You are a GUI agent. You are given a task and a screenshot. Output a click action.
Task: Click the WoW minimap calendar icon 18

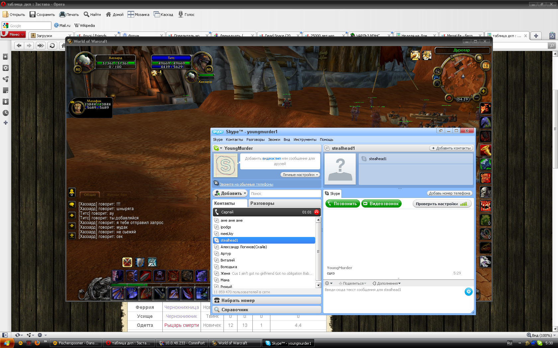(x=486, y=66)
